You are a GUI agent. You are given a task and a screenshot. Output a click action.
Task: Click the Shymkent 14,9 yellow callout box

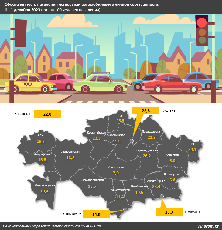[x=96, y=214]
